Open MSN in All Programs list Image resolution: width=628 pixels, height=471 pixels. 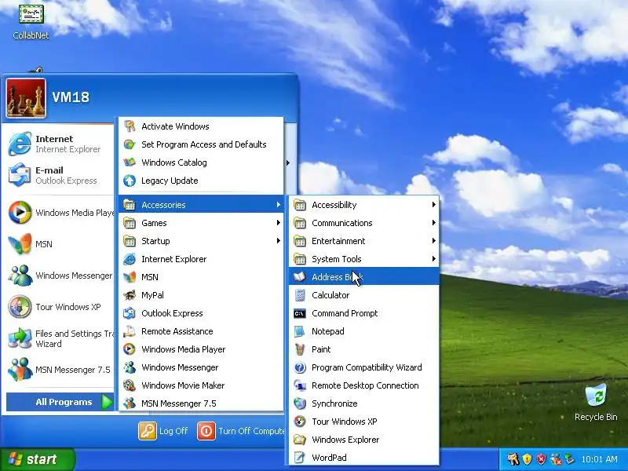pyautogui.click(x=201, y=277)
